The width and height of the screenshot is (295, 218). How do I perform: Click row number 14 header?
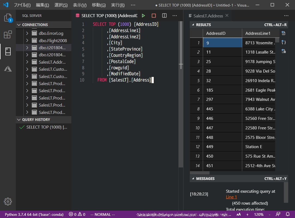point(196,166)
